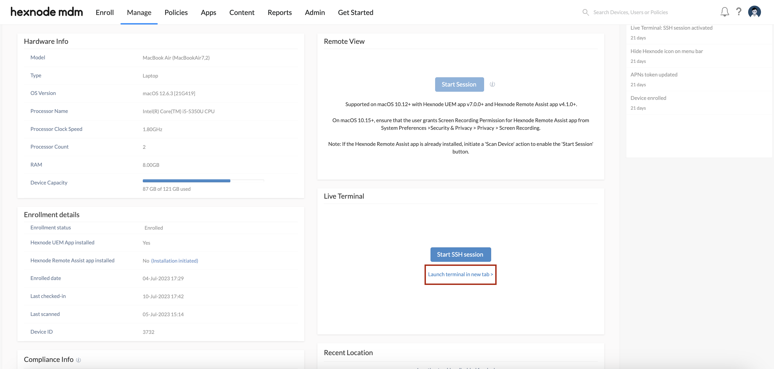Click enrolled date '04-Jul-2023 17:29'

pos(163,278)
